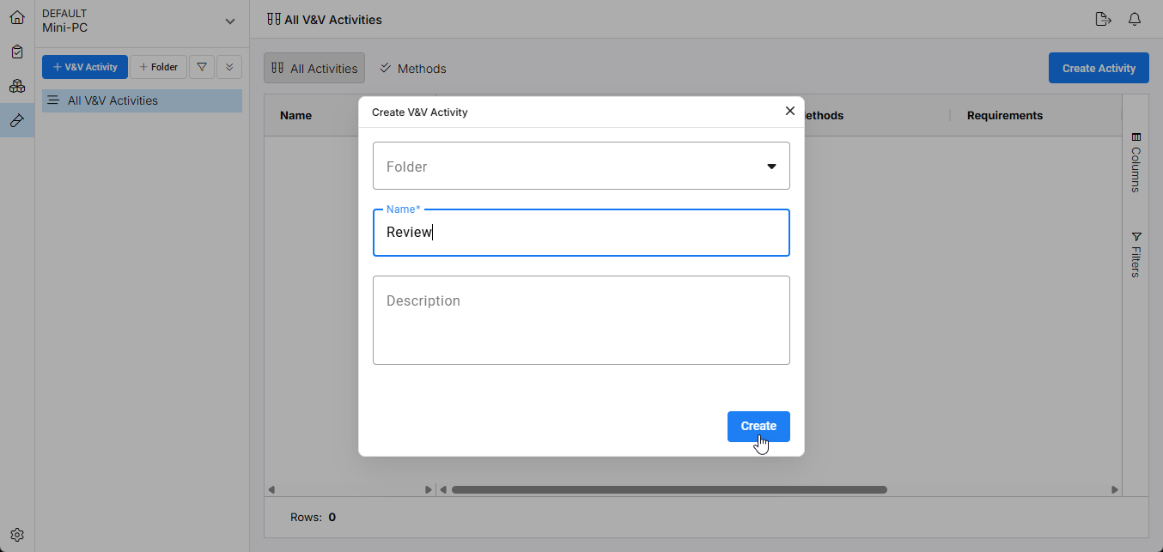Image resolution: width=1163 pixels, height=552 pixels.
Task: Expand the Mini-PC project selector
Action: pos(229,21)
